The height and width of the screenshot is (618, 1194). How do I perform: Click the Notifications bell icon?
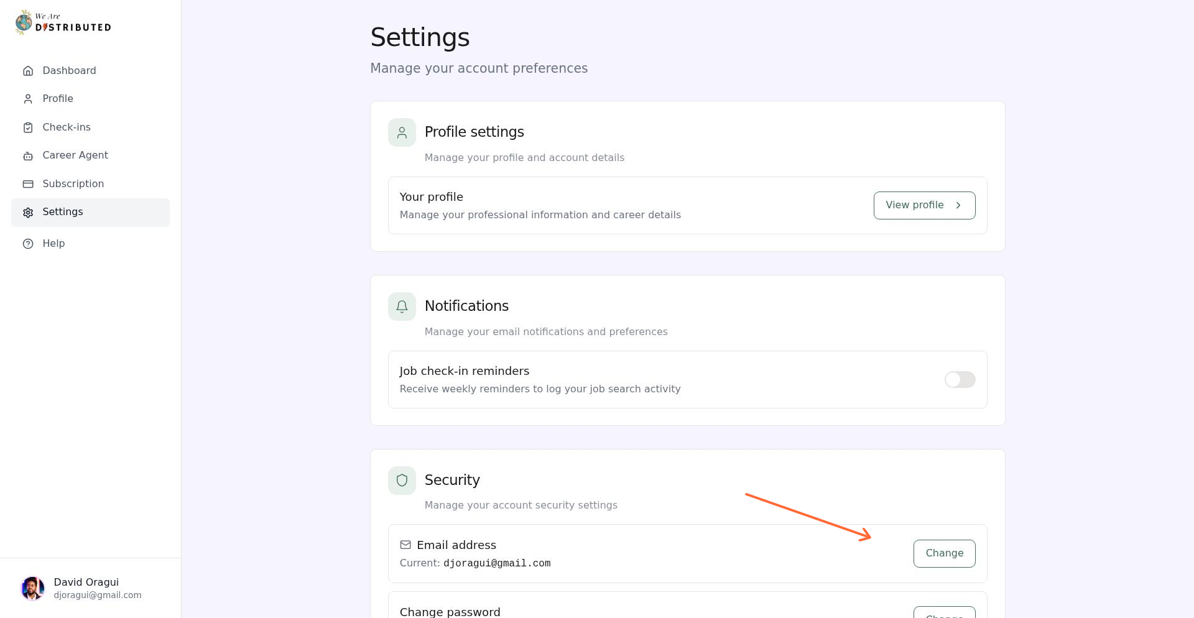coord(402,307)
